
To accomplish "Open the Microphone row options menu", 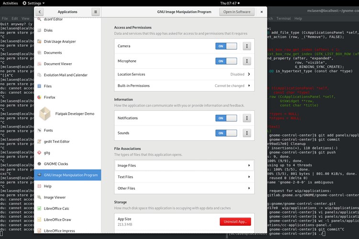I will point(247,61).
